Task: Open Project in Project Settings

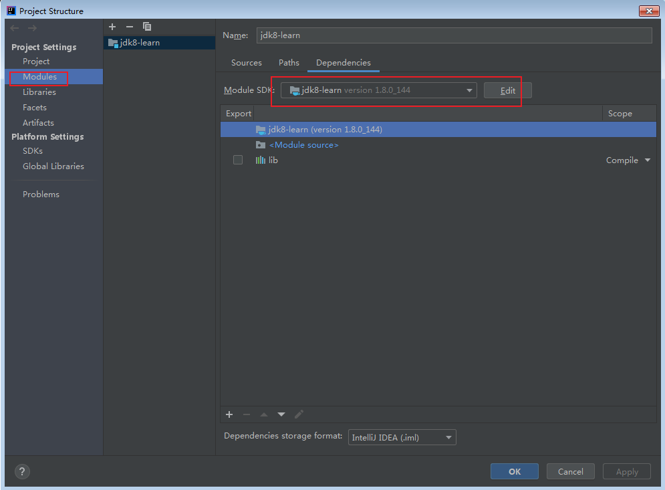Action: point(36,61)
